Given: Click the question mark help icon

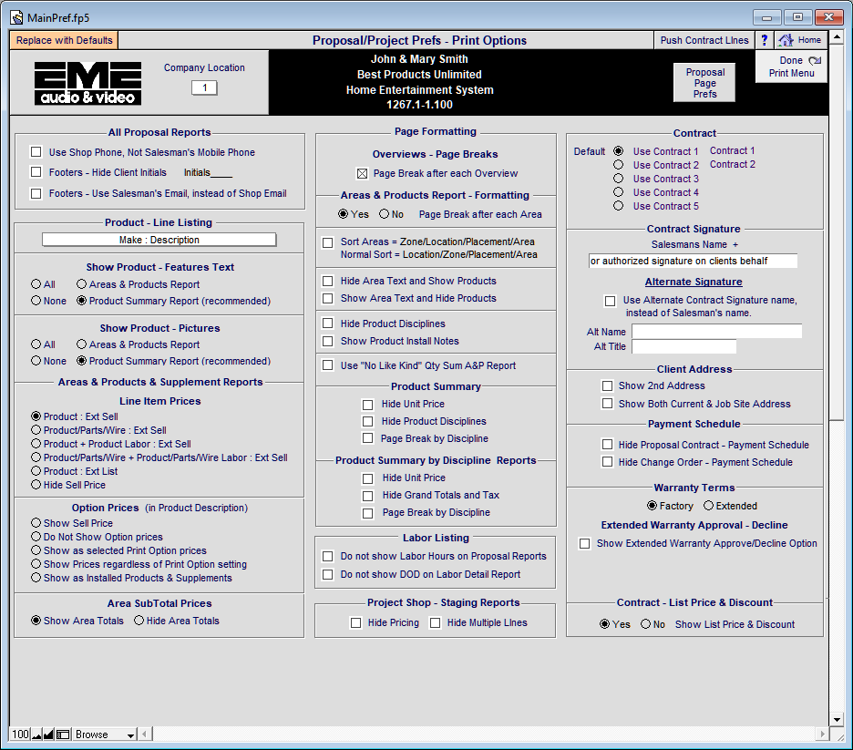Looking at the screenshot, I should [x=765, y=40].
